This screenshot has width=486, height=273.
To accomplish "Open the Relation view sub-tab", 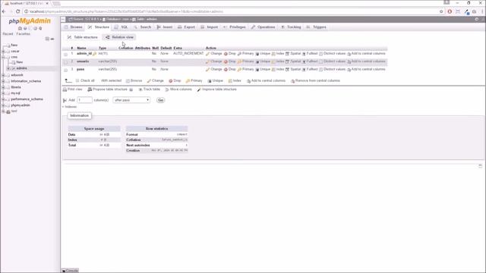I will (x=120, y=37).
